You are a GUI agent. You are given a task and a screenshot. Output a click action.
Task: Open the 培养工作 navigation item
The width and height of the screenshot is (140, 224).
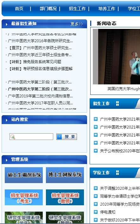click(107, 9)
